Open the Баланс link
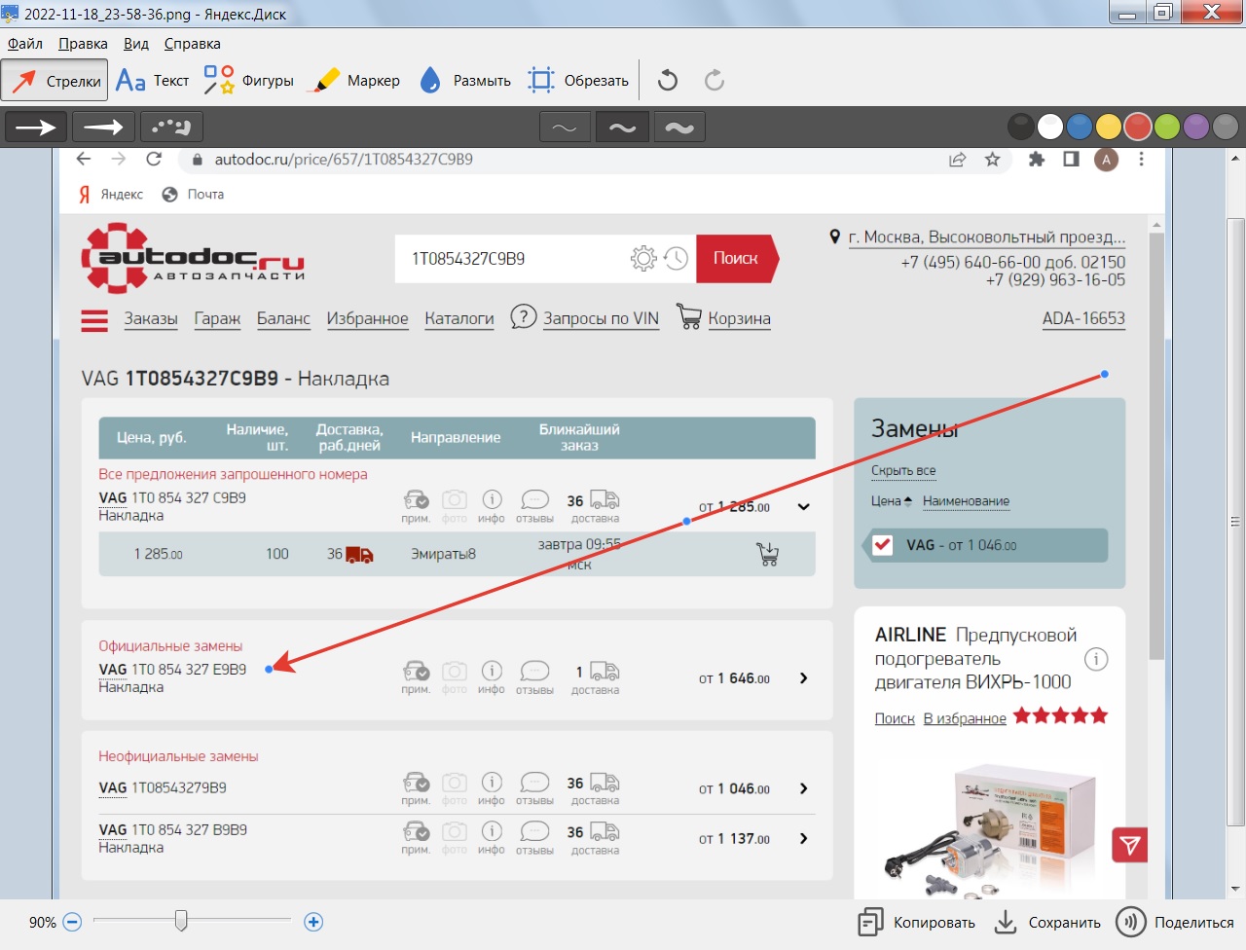 tap(283, 318)
